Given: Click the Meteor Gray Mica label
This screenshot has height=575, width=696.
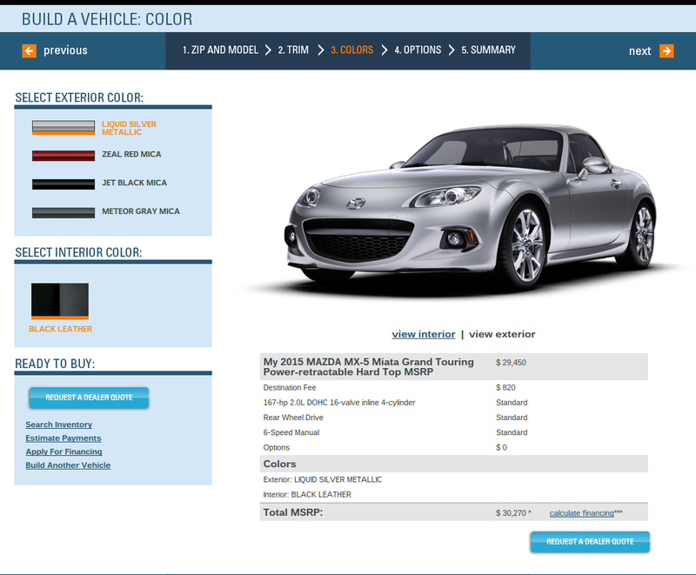Looking at the screenshot, I should pos(141,211).
